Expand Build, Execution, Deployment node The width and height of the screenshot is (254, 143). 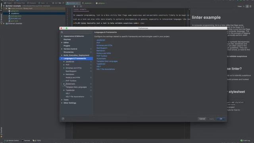coord(62,55)
